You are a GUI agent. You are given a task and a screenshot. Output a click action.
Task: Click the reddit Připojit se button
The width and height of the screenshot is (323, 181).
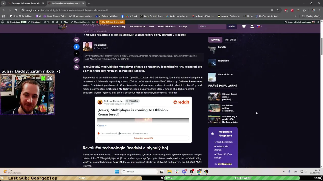pyautogui.click(x=132, y=101)
